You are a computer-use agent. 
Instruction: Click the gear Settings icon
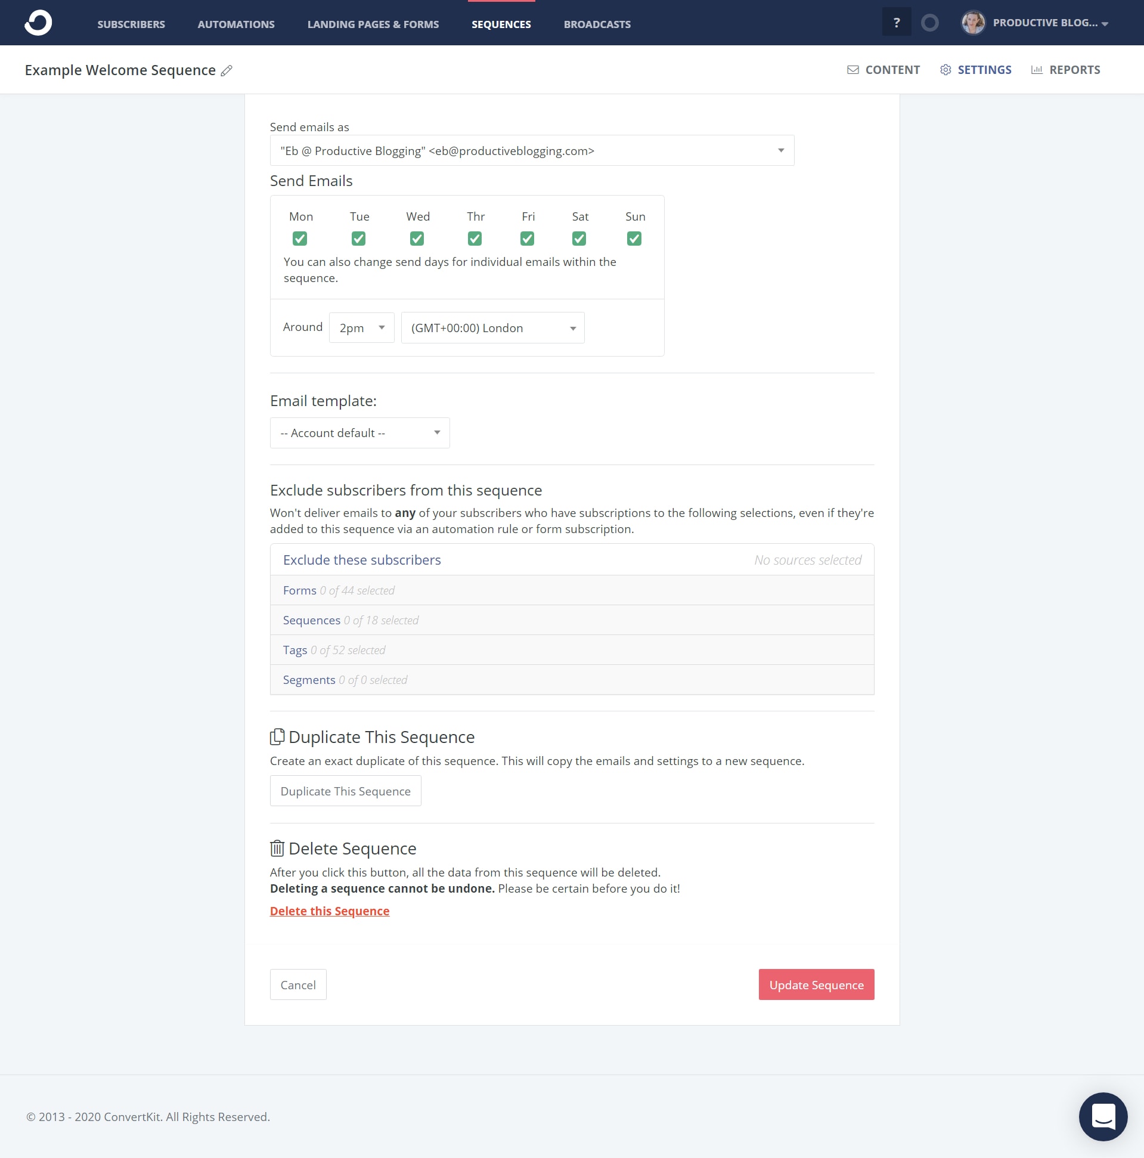(945, 70)
